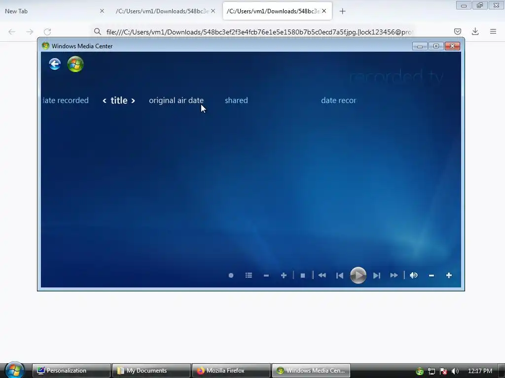Click Channel up plus button
The image size is (505, 378).
point(284,276)
